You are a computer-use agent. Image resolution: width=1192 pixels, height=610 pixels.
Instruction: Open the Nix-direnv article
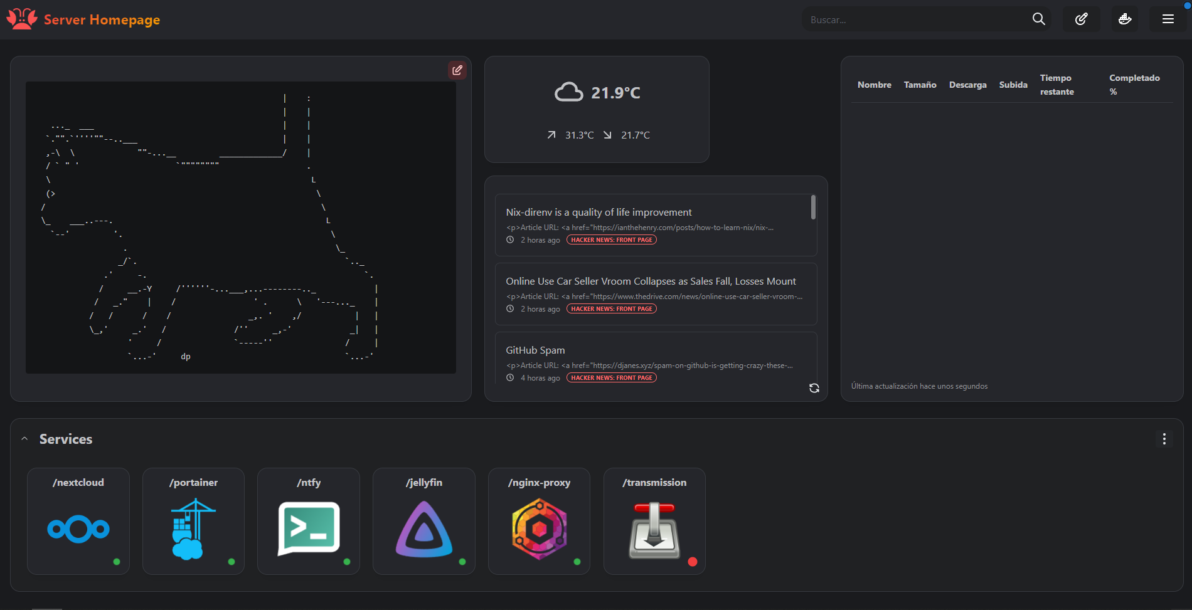point(599,213)
